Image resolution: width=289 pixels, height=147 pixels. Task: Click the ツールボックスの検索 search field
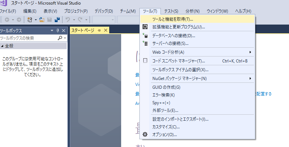point(28,38)
